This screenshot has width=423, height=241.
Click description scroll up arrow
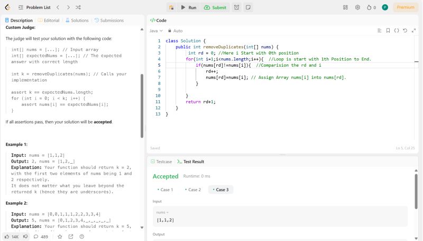[x=142, y=29]
